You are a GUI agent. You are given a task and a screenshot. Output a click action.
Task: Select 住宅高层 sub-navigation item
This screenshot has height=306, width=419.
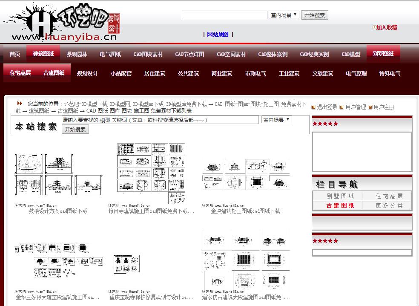tap(20, 73)
